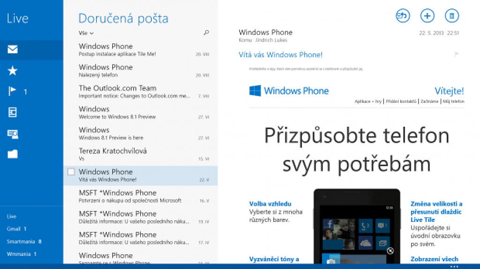Open message Postup instalace aplikace Tile Me!
The height and width of the screenshot is (269, 480).
pos(141,50)
